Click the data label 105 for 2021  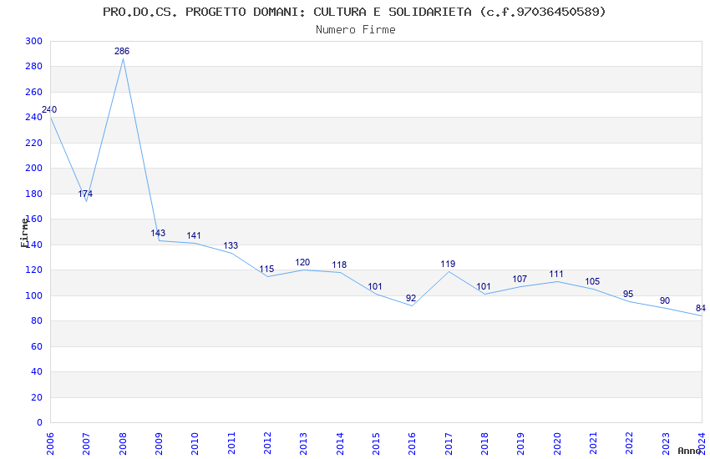click(592, 282)
